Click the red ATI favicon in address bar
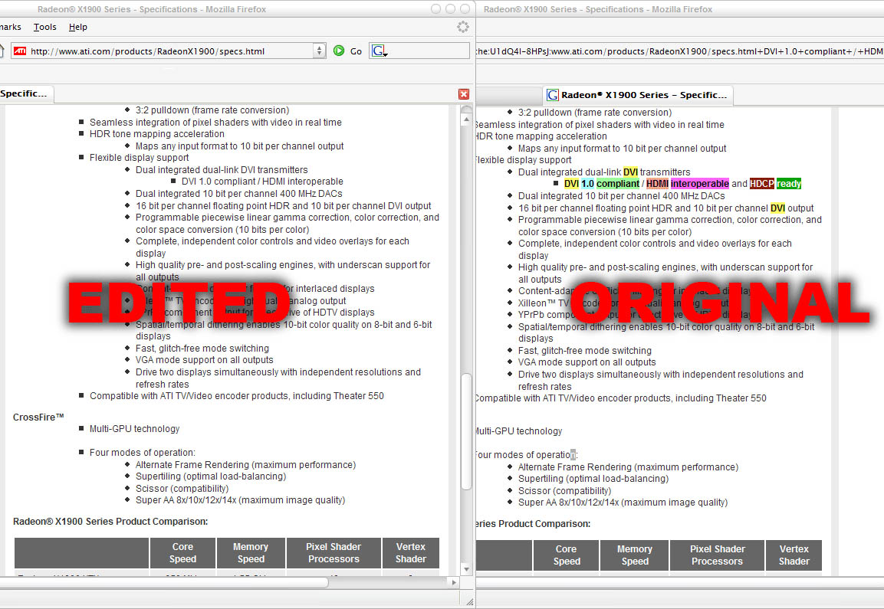This screenshot has width=884, height=609. click(20, 51)
